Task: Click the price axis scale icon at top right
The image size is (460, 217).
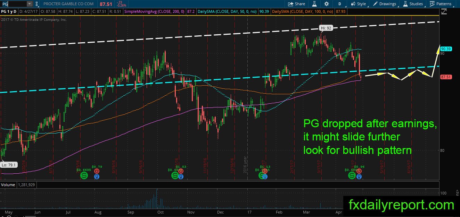Action: click(x=443, y=12)
